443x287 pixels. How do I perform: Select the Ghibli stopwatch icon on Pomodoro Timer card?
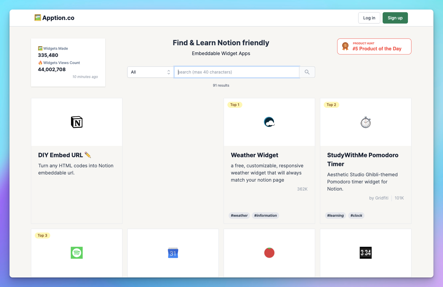point(365,122)
